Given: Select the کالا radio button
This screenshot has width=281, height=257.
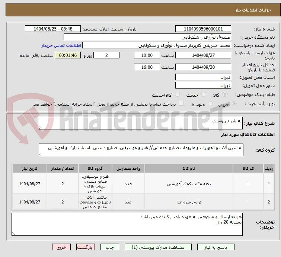Looking at the screenshot, I should click(x=225, y=94).
